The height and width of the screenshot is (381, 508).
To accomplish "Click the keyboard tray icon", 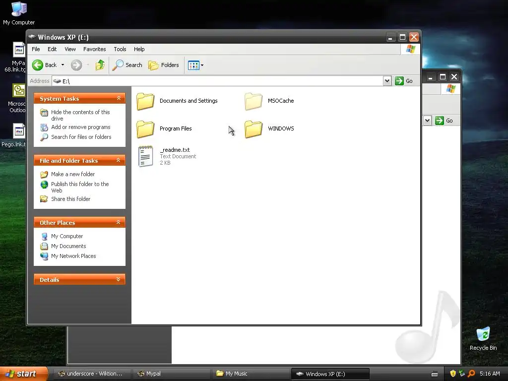I will click(435, 374).
